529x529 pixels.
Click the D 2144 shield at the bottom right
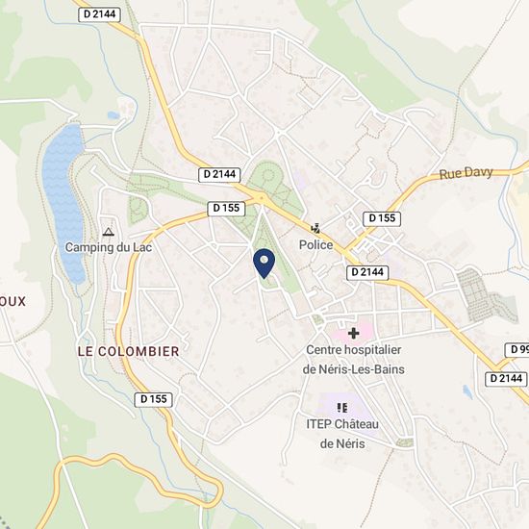[506, 379]
